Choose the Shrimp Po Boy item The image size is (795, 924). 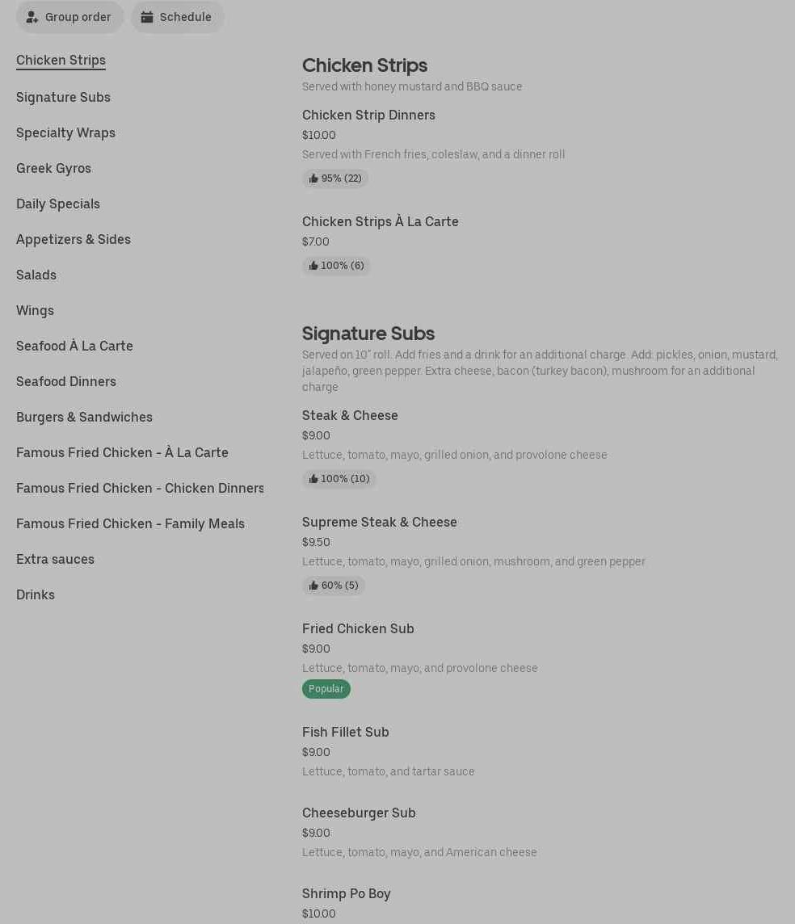[346, 893]
